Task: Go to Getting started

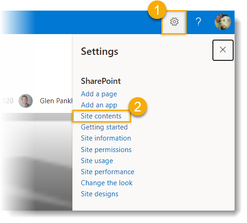Action: (x=104, y=127)
